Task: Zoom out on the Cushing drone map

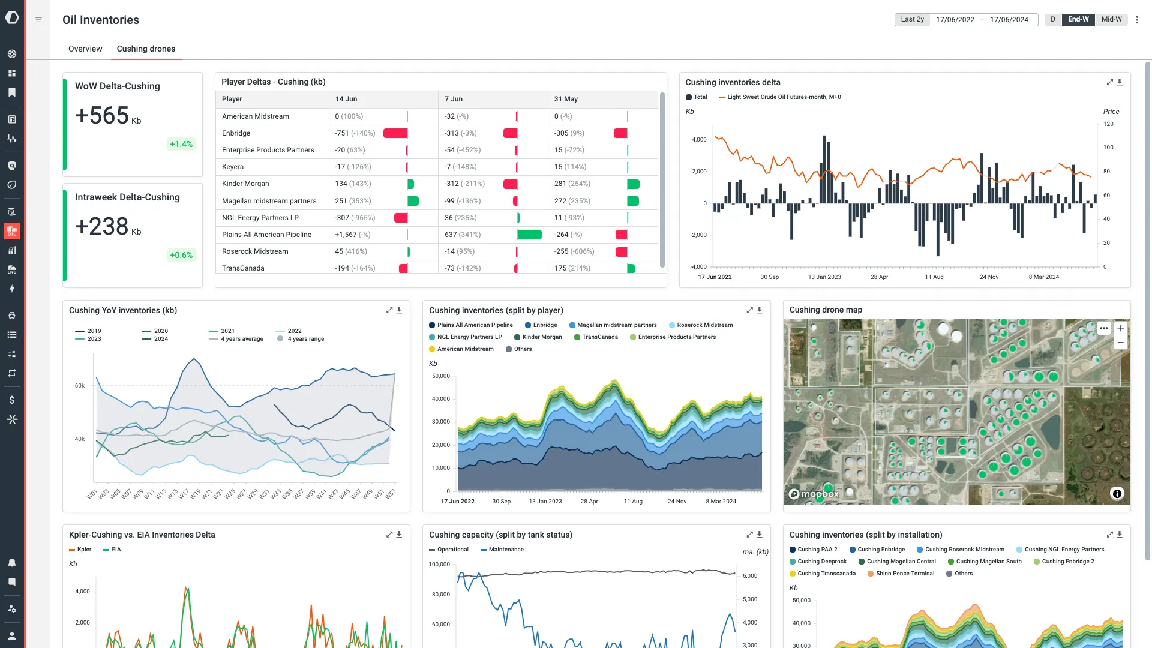Action: coord(1120,343)
